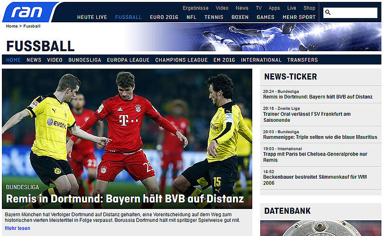Viewport: 385px width, 236px height.
Task: Open the TV link
Action: click(258, 8)
